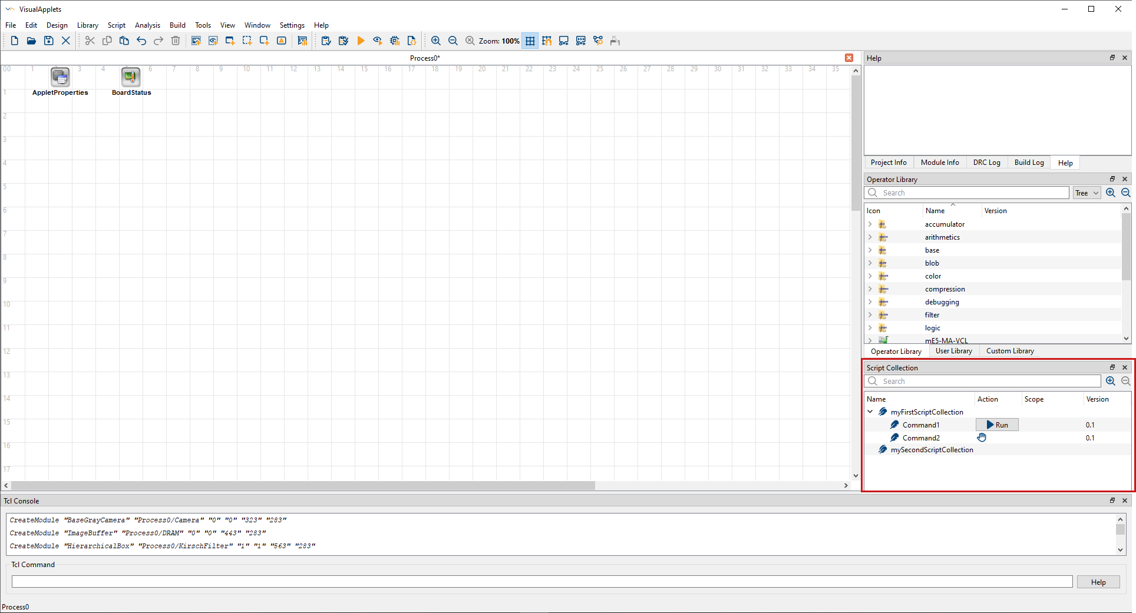The width and height of the screenshot is (1136, 613).
Task: Click the Undo arrow icon
Action: click(141, 41)
